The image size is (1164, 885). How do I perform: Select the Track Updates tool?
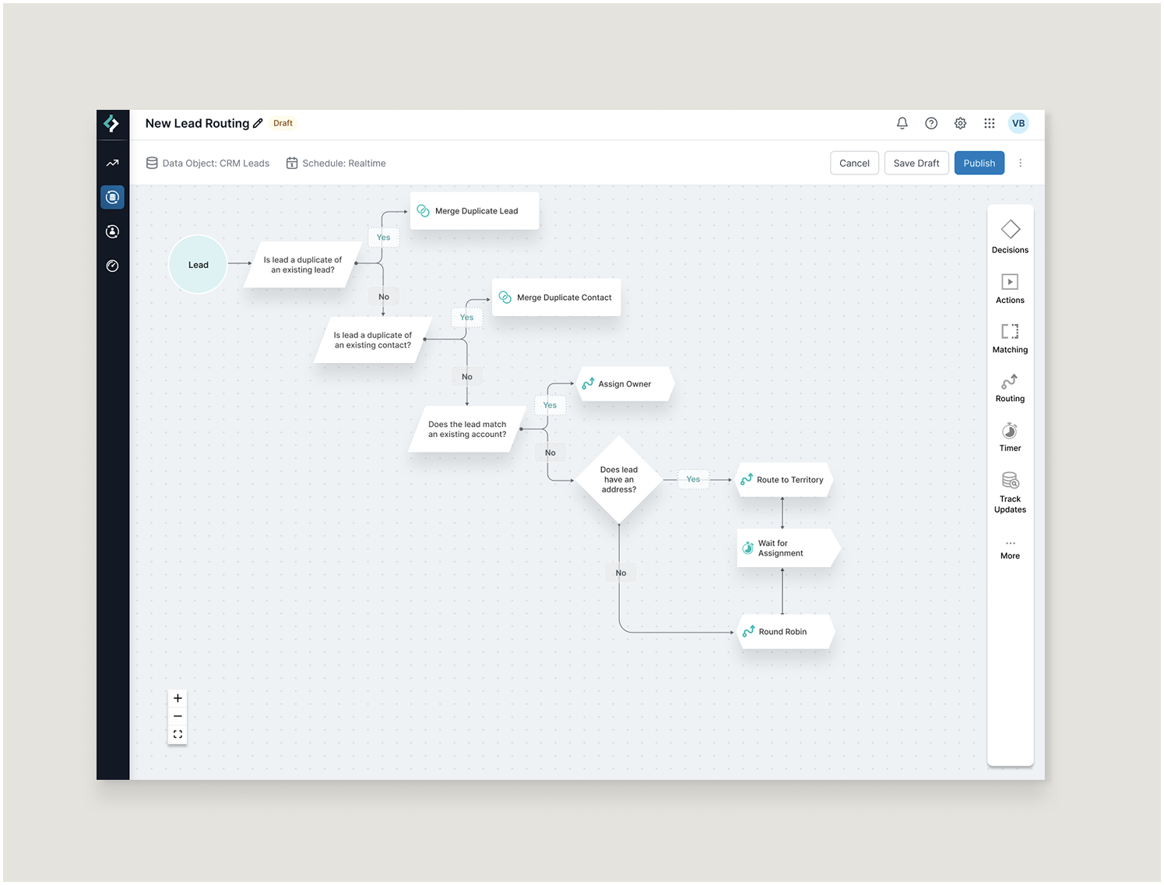point(1011,492)
